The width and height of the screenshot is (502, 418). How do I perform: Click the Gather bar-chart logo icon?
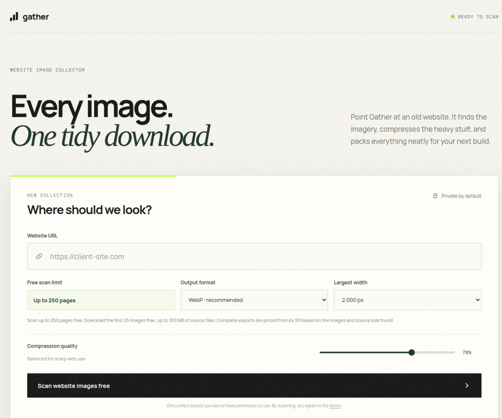click(x=14, y=17)
